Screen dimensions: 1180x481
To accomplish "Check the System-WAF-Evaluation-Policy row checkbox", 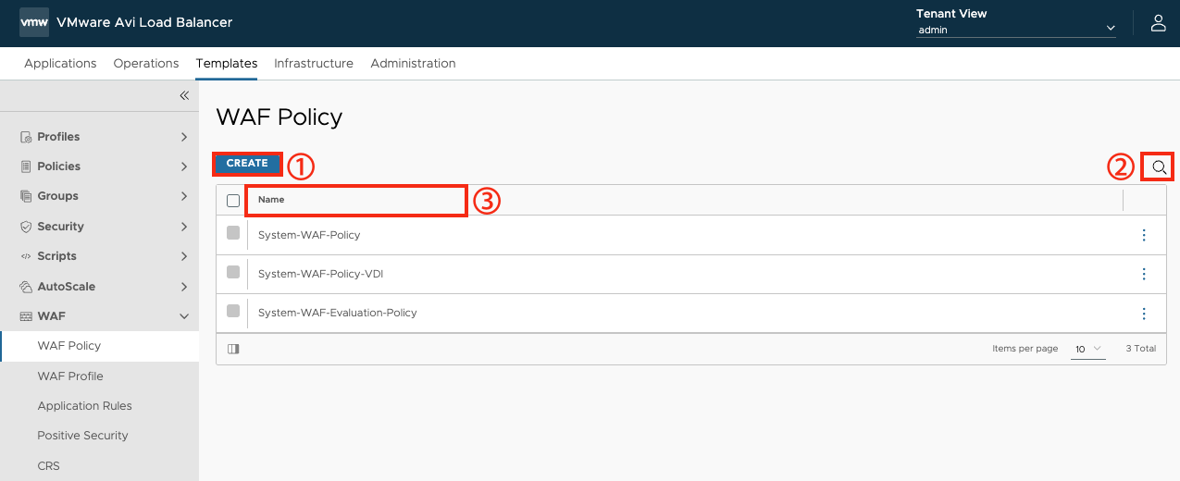I will [x=233, y=311].
